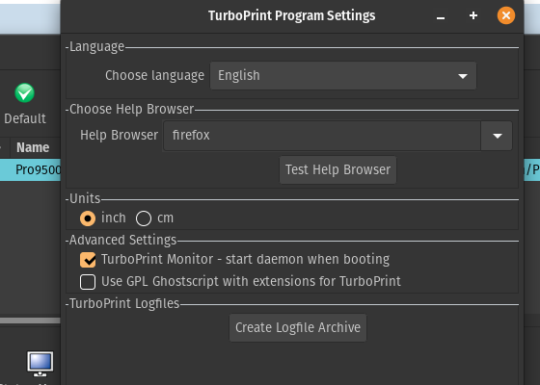The image size is (540, 385).
Task: Maximize the Program Settings window with plus icon
Action: (473, 15)
